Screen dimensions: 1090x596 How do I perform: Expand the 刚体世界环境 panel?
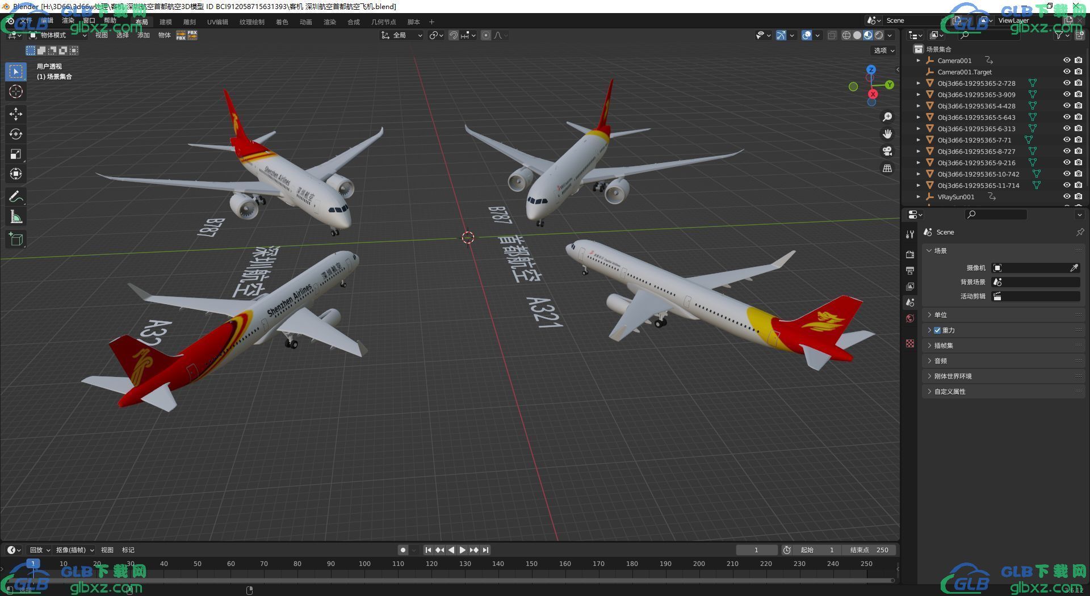1004,376
